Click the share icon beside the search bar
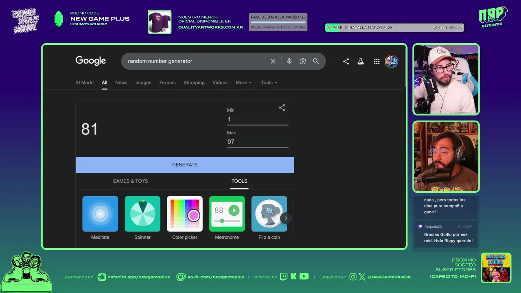 [346, 61]
